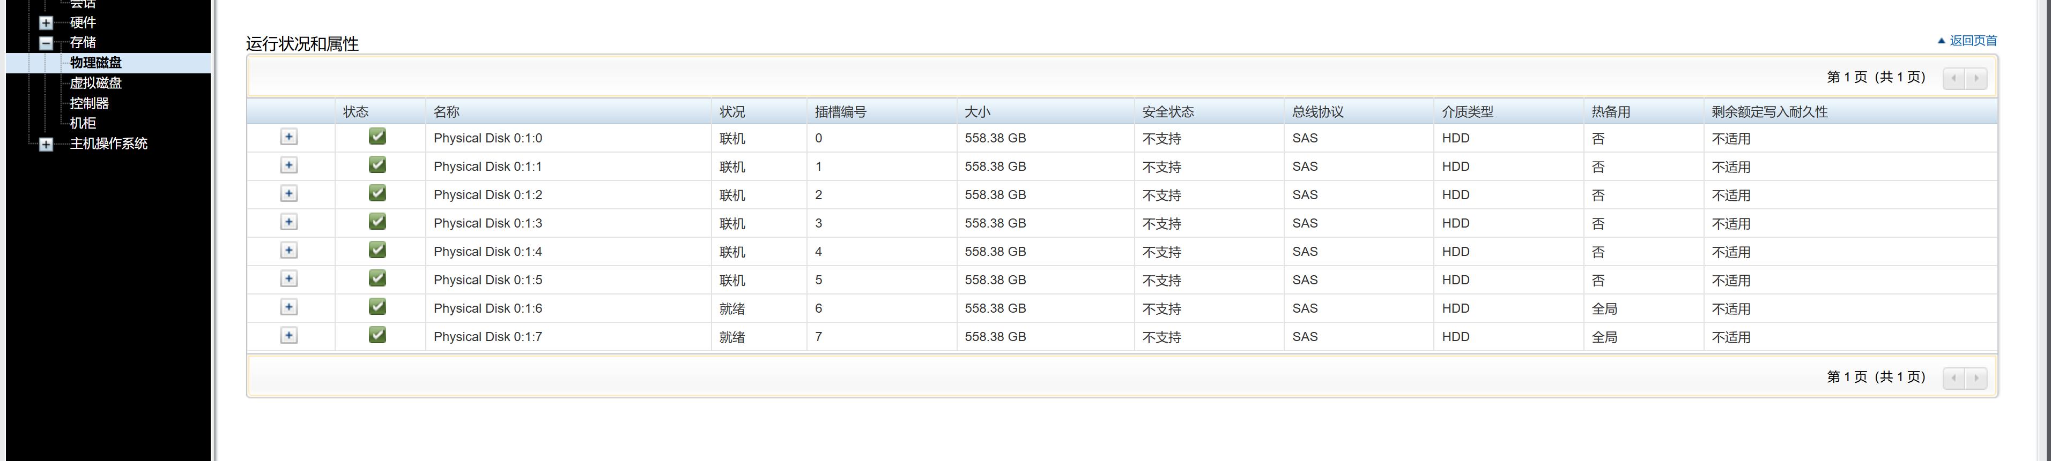Expand details for Physical Disk 0:1:2
Screen dimensions: 2051x461
tap(289, 194)
